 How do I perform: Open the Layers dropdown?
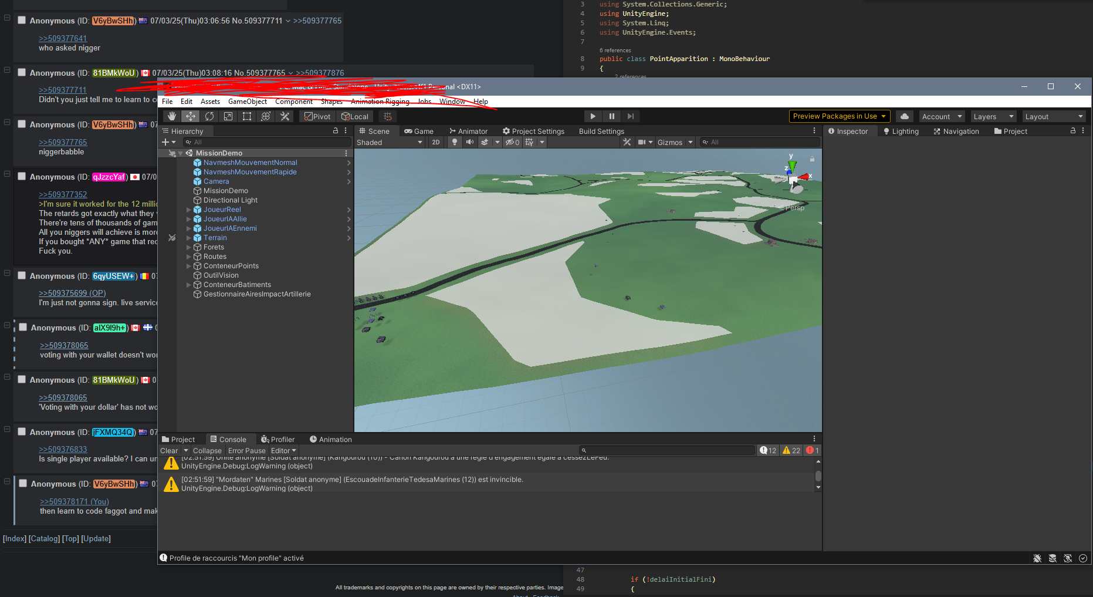(993, 116)
